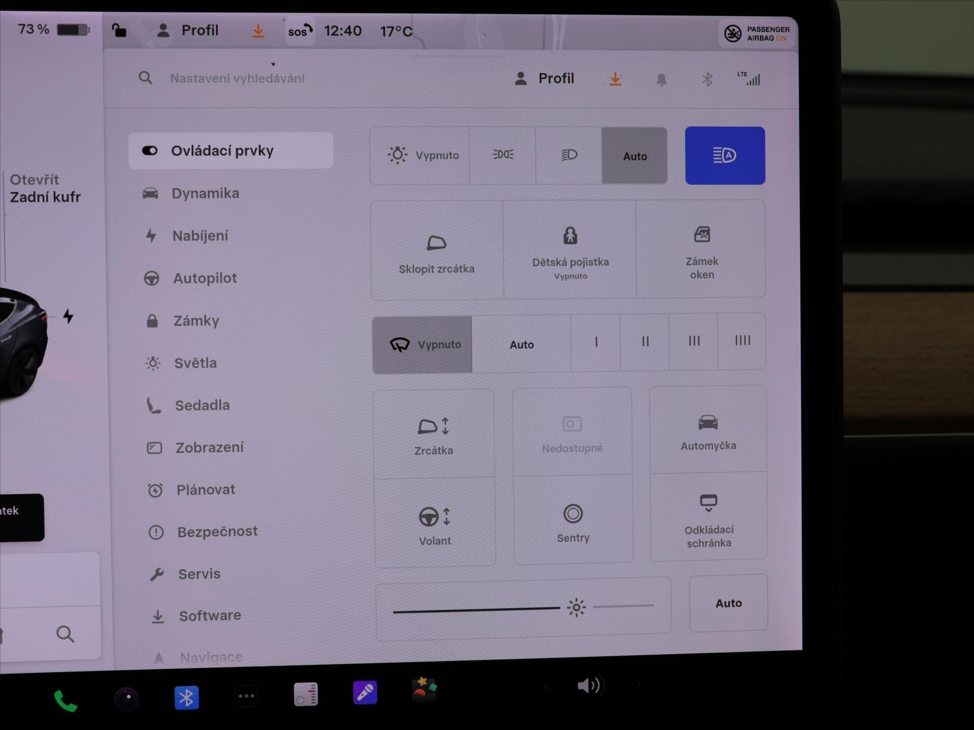Viewport: 974px width, 730px height.
Task: Select parking lights icon option
Action: coord(503,155)
